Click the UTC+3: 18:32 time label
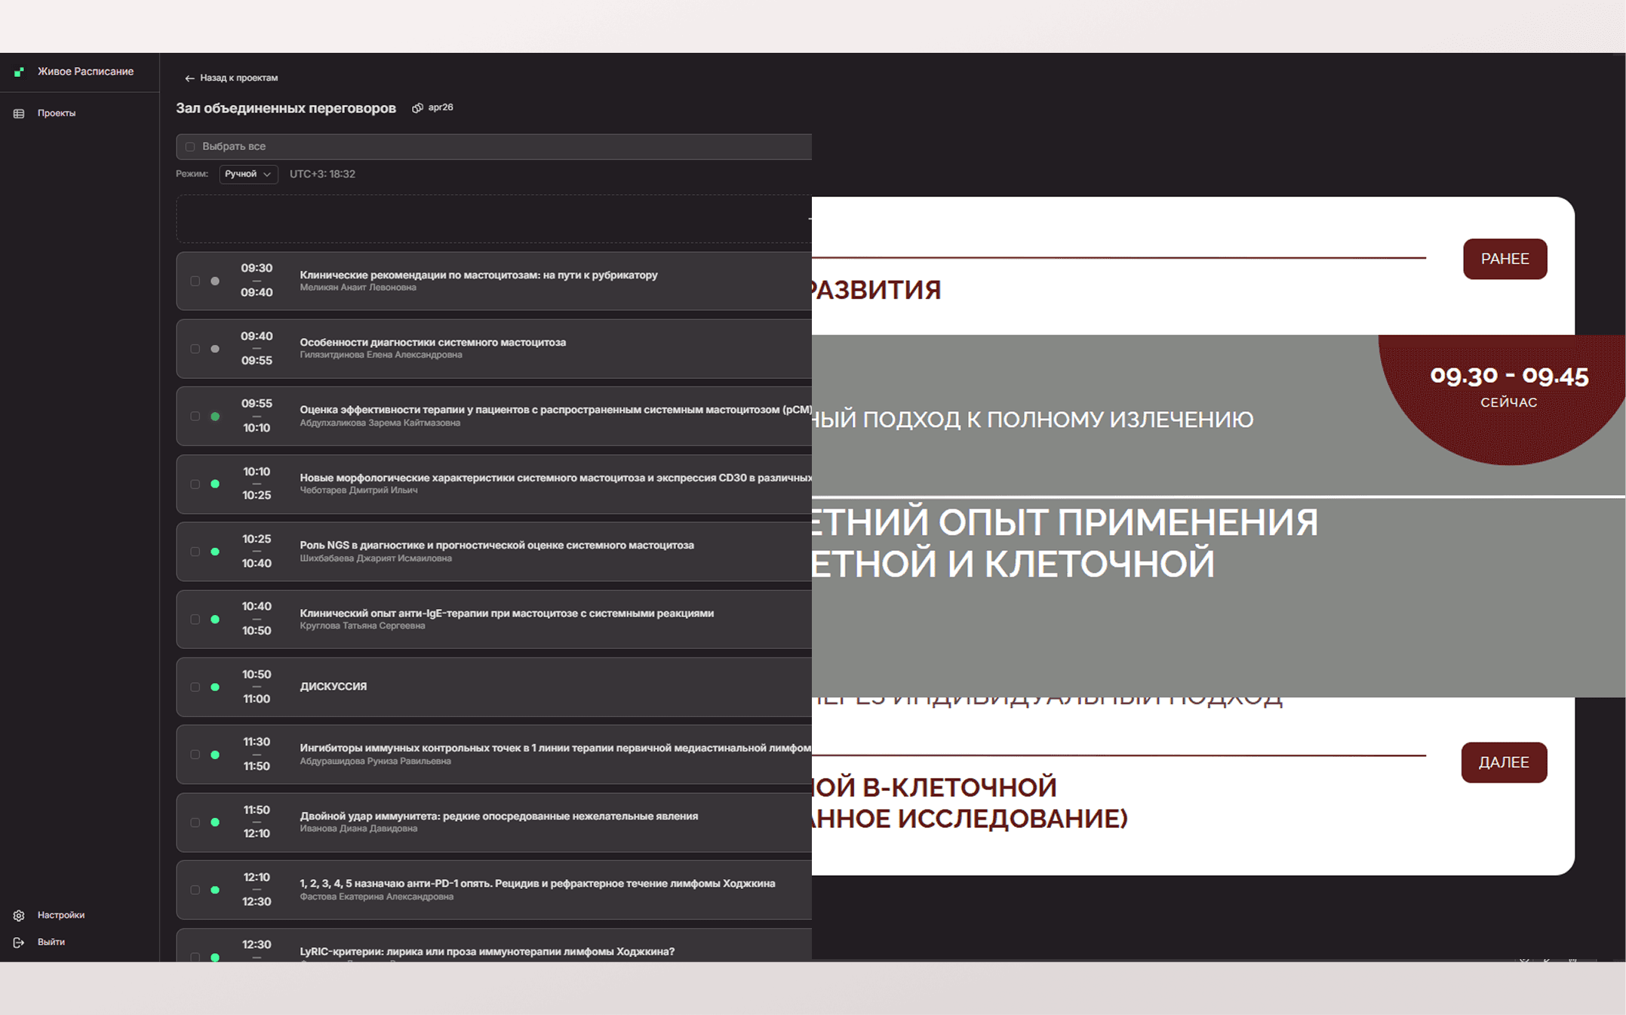 [x=322, y=174]
